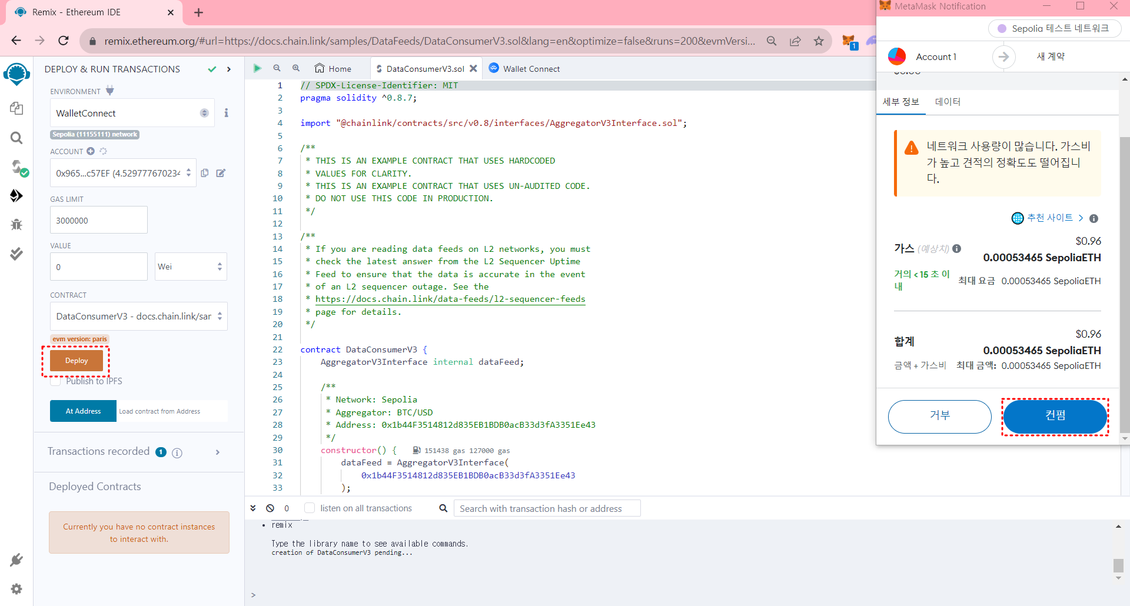Image resolution: width=1130 pixels, height=606 pixels.
Task: Collapse the Deploy panel chevron
Action: coord(229,69)
